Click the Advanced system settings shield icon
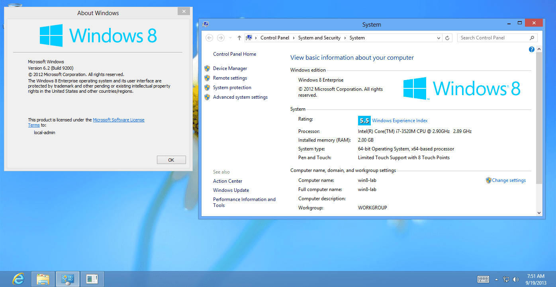This screenshot has width=556, height=287. tap(207, 97)
